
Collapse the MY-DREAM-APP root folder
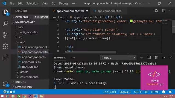30,22
